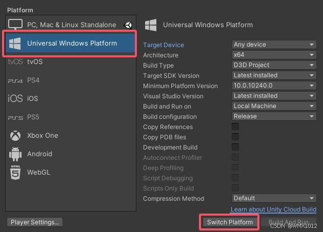323x232 pixels.
Task: Click the Script Debugging label
Action: pyautogui.click(x=168, y=178)
